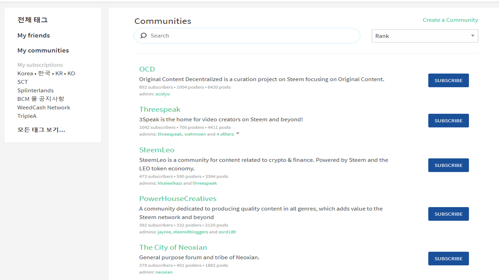Subscribe to The City of Neoxian
499x280 pixels.
pos(448,258)
